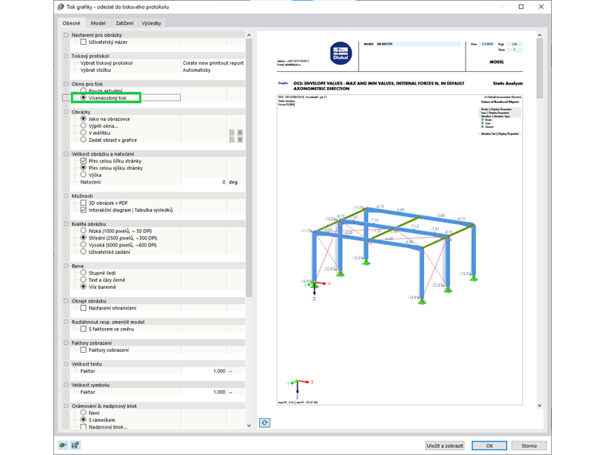Image resolution: width=606 pixels, height=455 pixels.
Task: Collapse the Obrázky section
Action: 65,112
